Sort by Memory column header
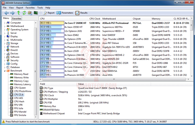Screen dimensions: 195x125 161,19
